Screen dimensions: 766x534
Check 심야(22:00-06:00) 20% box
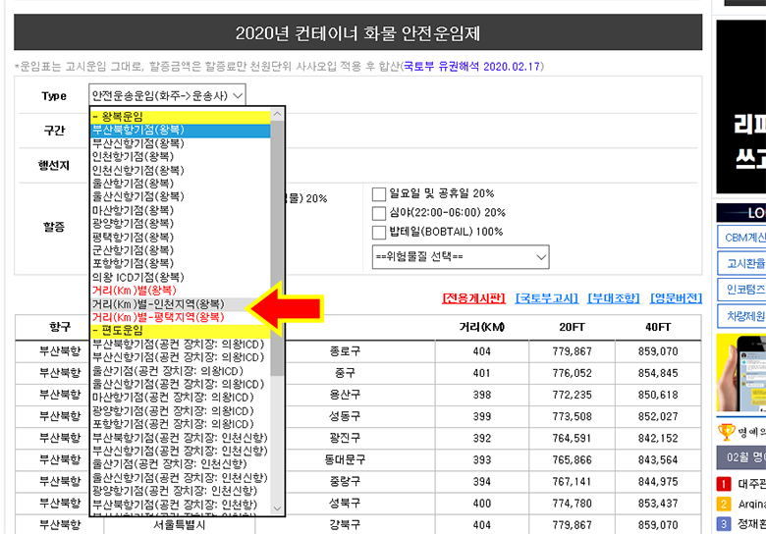(379, 213)
